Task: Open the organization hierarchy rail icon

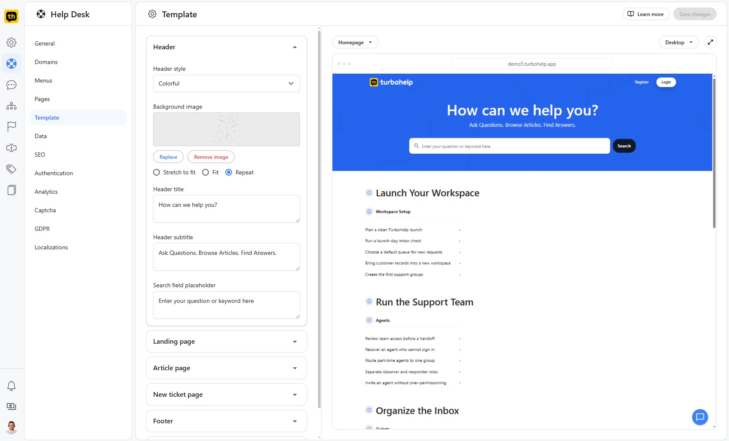Action: click(11, 106)
